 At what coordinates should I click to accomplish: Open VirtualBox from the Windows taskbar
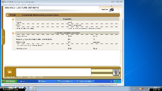[x=25, y=89]
